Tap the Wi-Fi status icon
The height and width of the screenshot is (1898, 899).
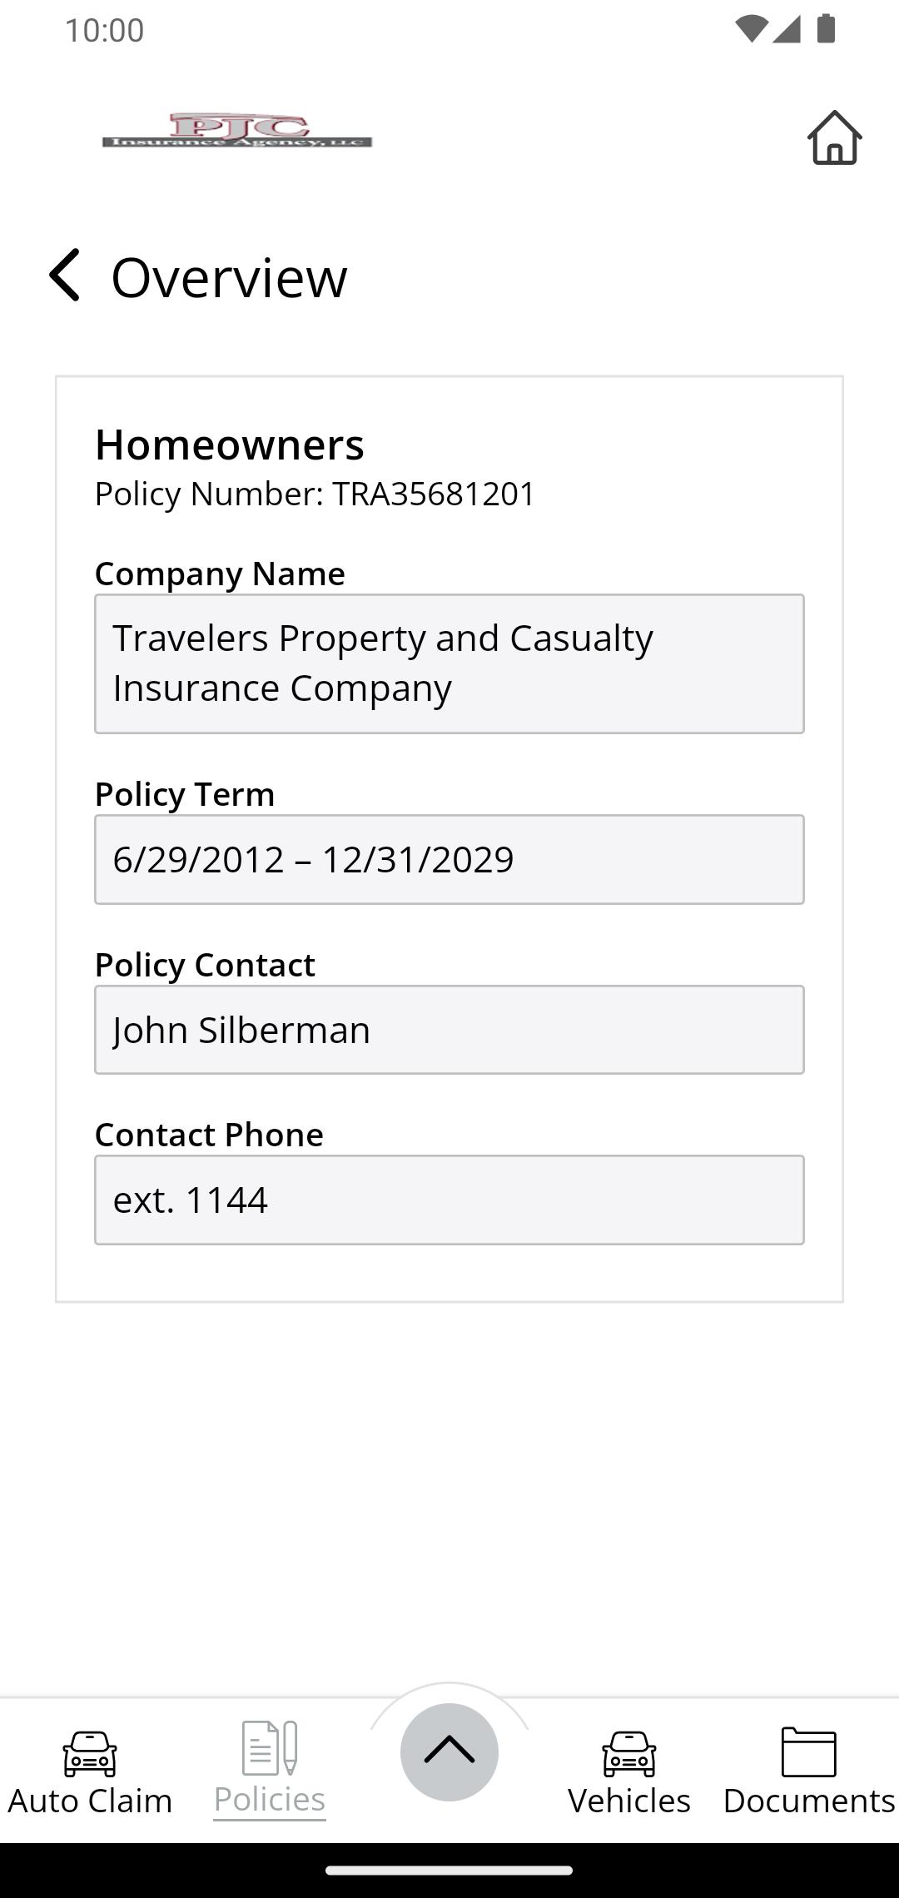click(x=751, y=29)
